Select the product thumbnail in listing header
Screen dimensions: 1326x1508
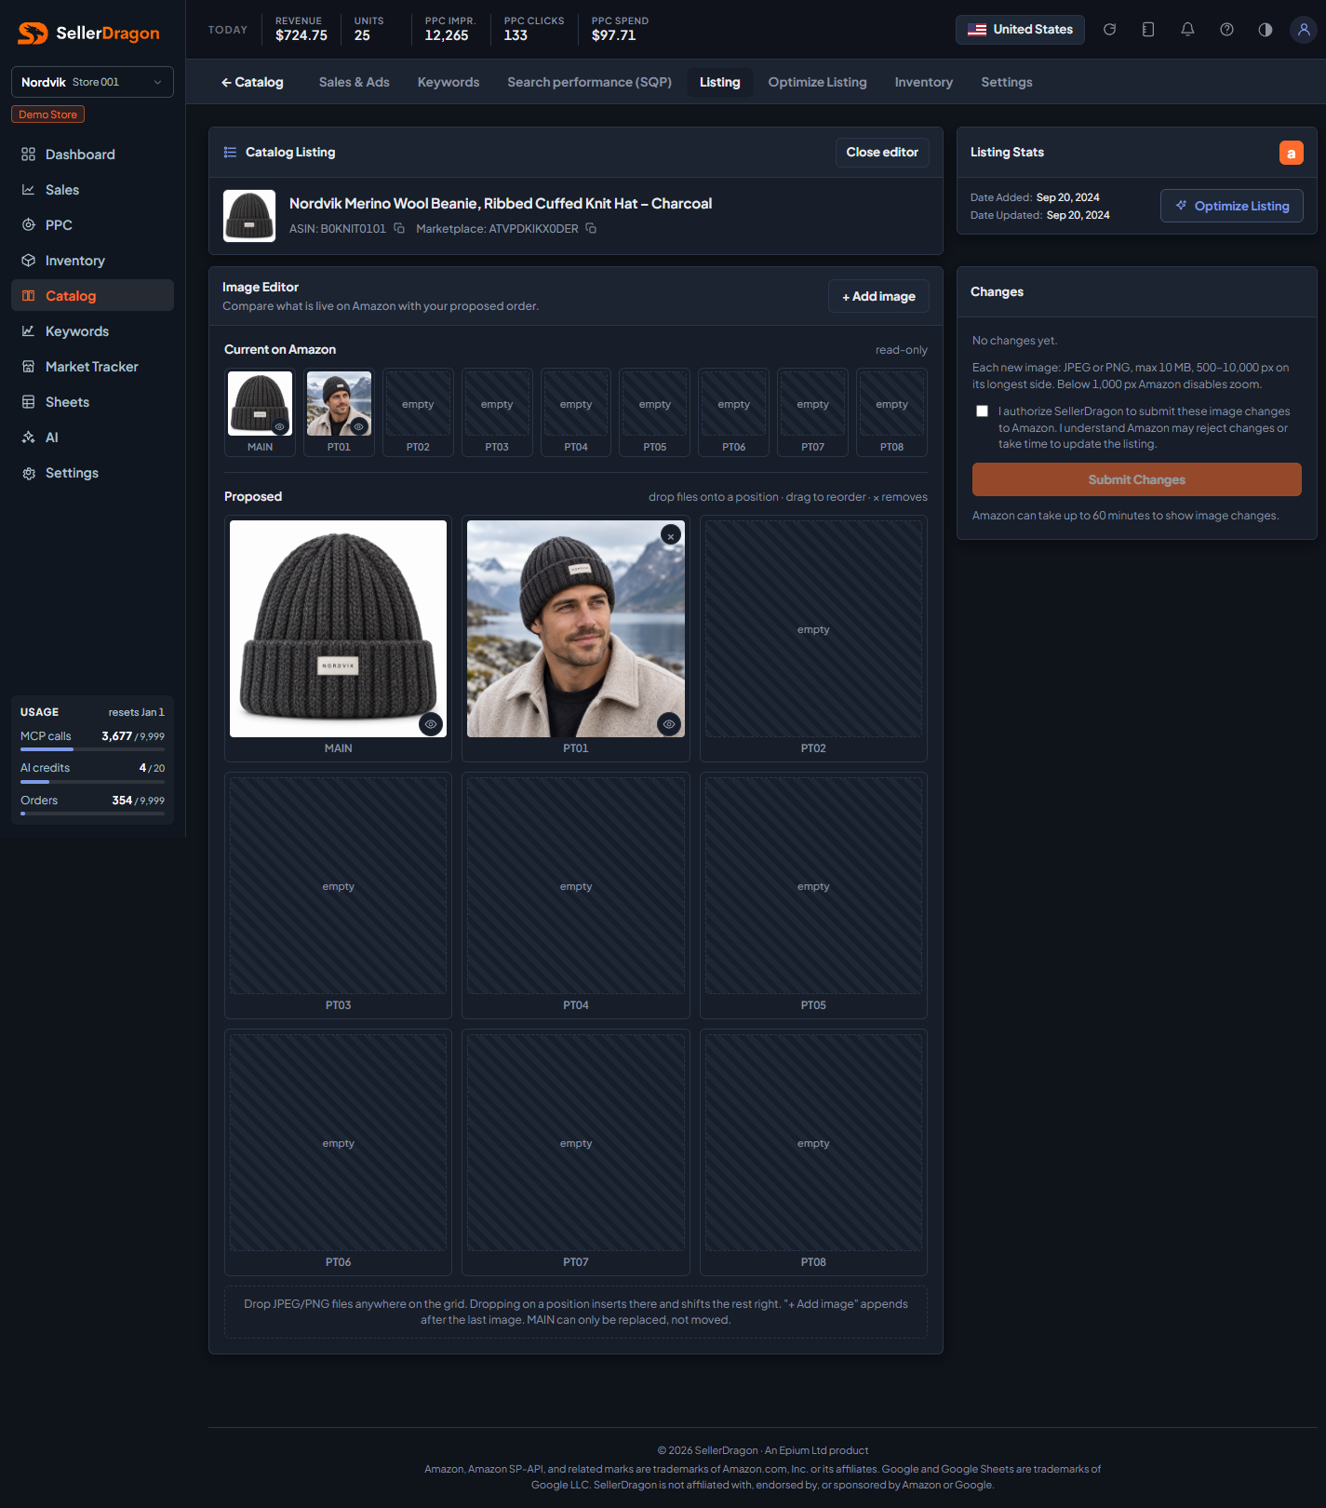click(x=249, y=216)
